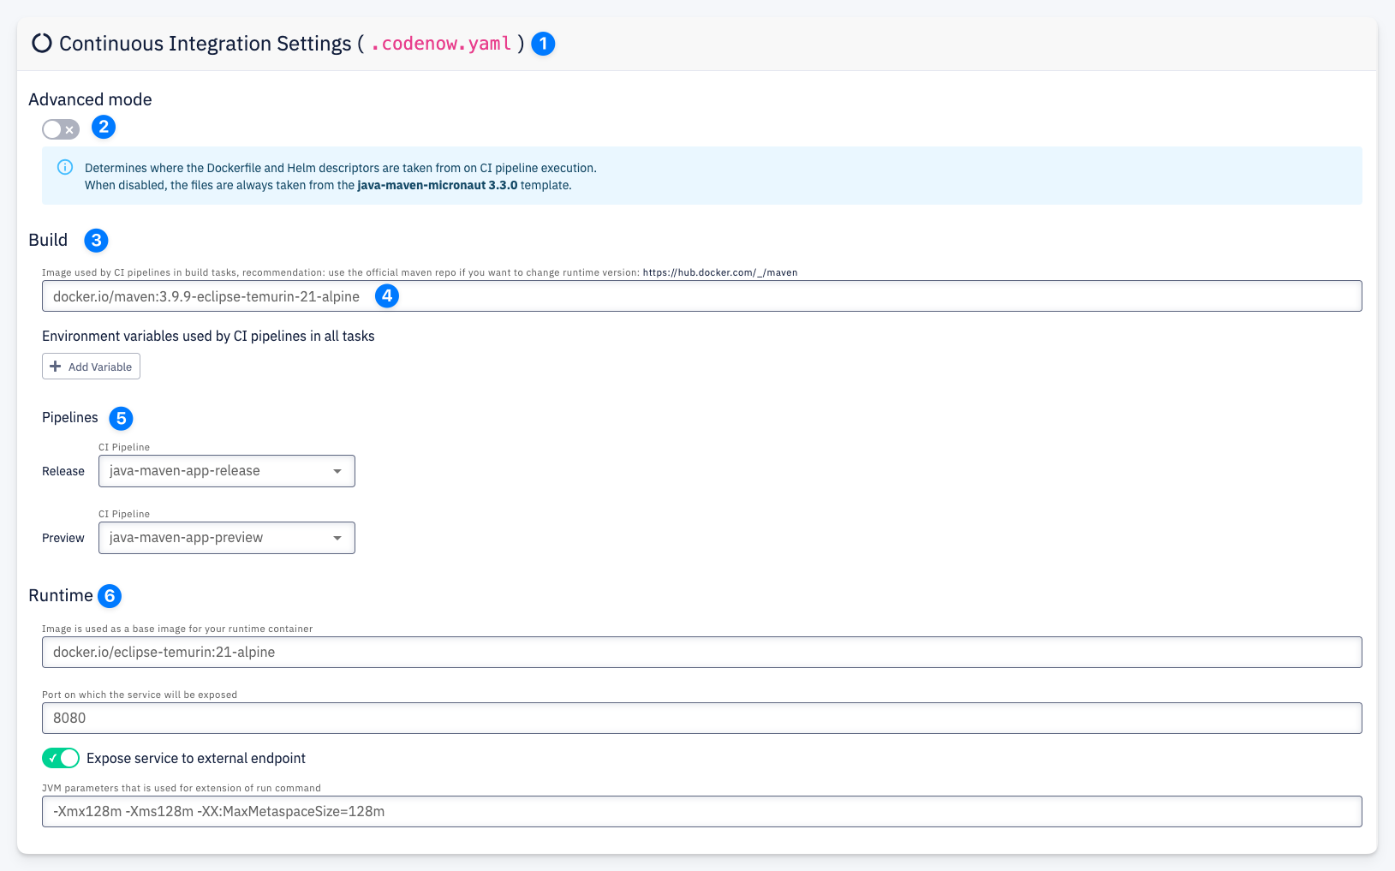The height and width of the screenshot is (871, 1395).
Task: Click the Preview row label
Action: coord(63,538)
